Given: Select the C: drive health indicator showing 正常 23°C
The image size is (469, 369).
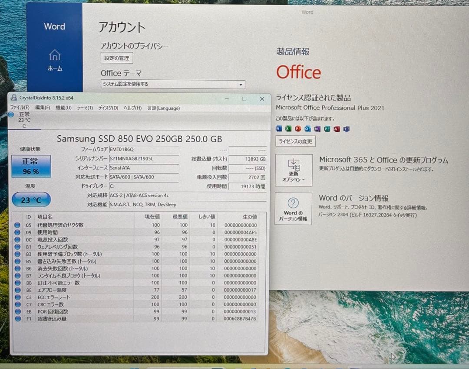Looking at the screenshot, I should [x=24, y=119].
